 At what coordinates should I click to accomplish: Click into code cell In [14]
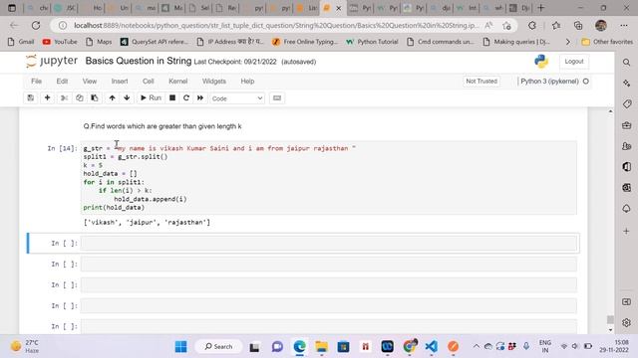(329, 178)
